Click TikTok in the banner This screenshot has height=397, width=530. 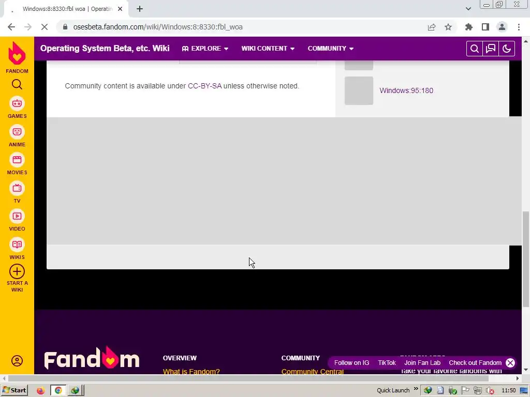(387, 362)
